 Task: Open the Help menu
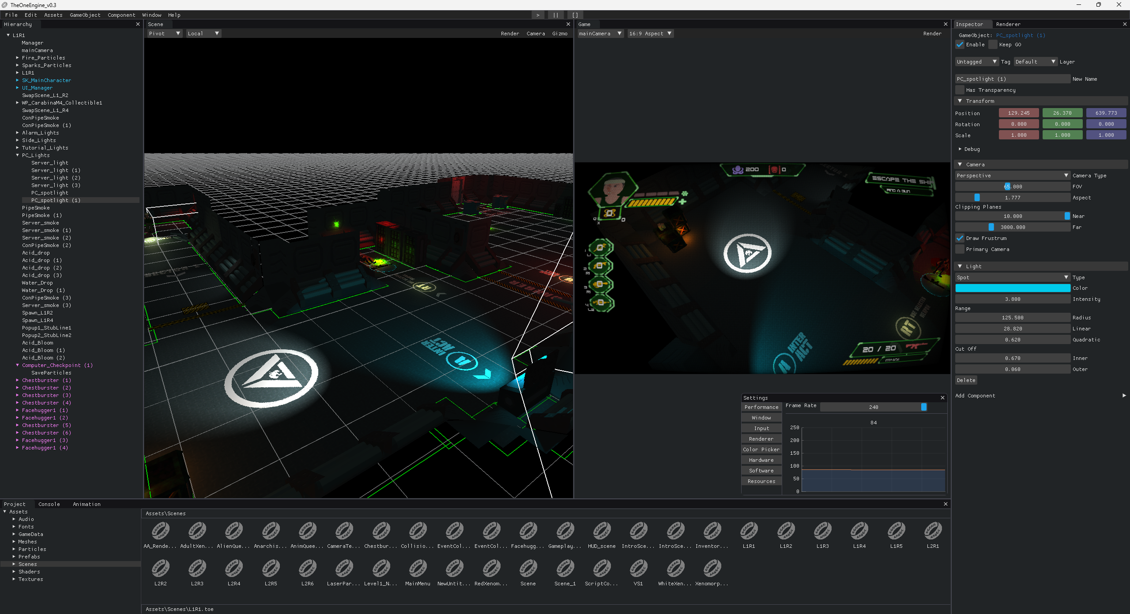(x=174, y=15)
